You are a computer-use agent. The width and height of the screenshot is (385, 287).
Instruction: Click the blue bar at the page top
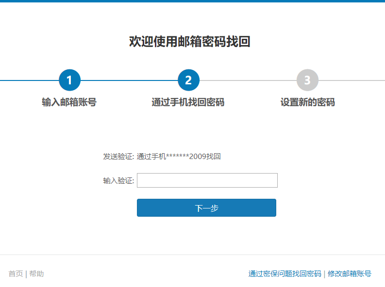[x=192, y=1]
